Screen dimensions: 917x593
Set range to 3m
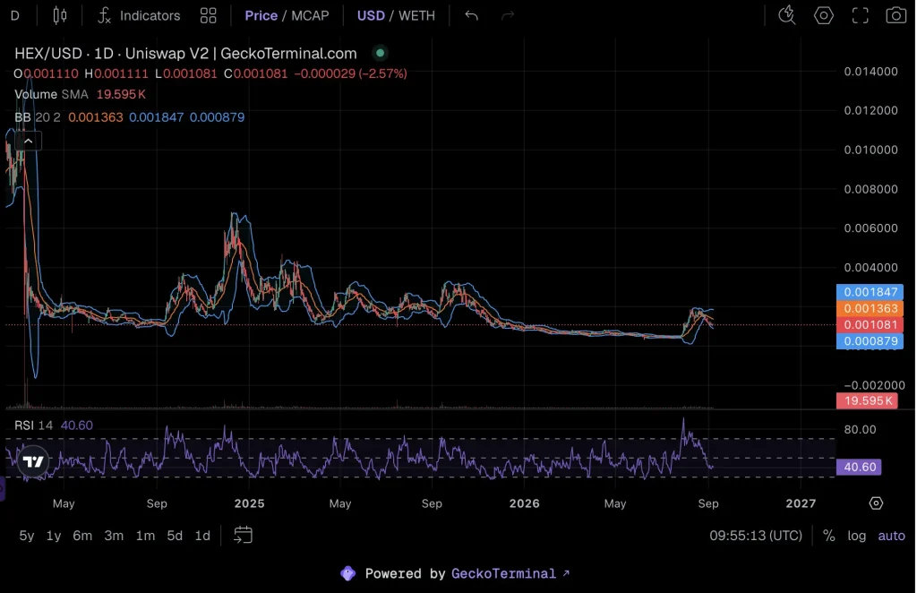click(114, 536)
